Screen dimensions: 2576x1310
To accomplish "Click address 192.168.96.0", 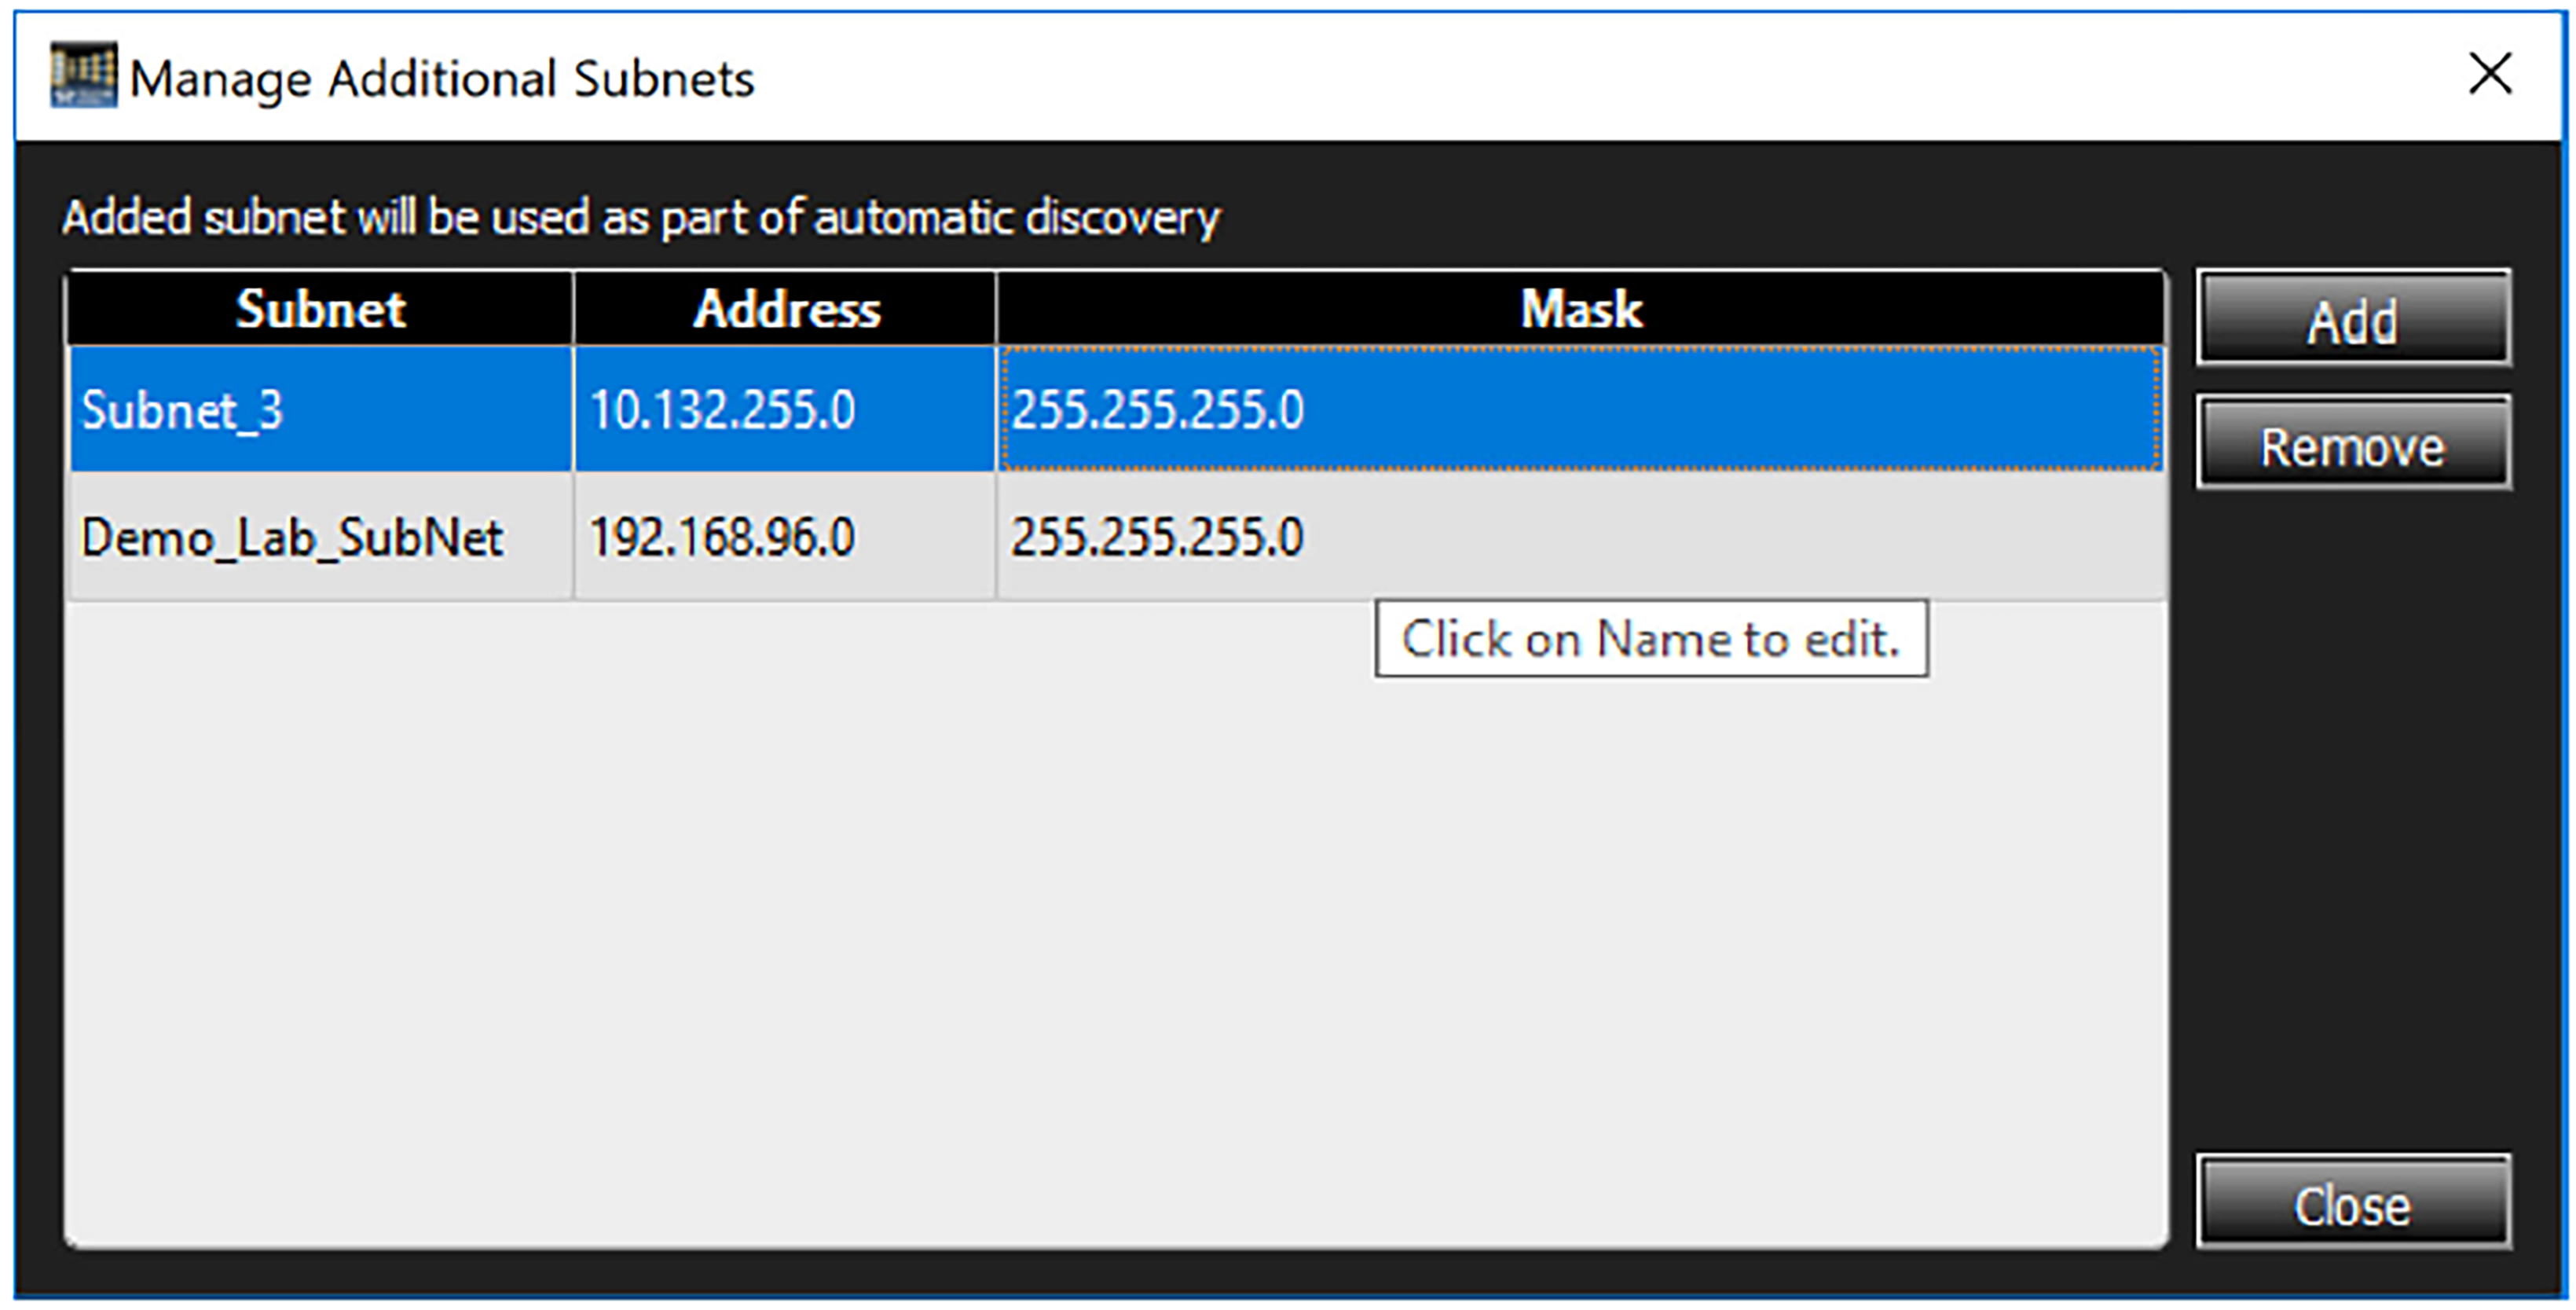I will pos(785,536).
